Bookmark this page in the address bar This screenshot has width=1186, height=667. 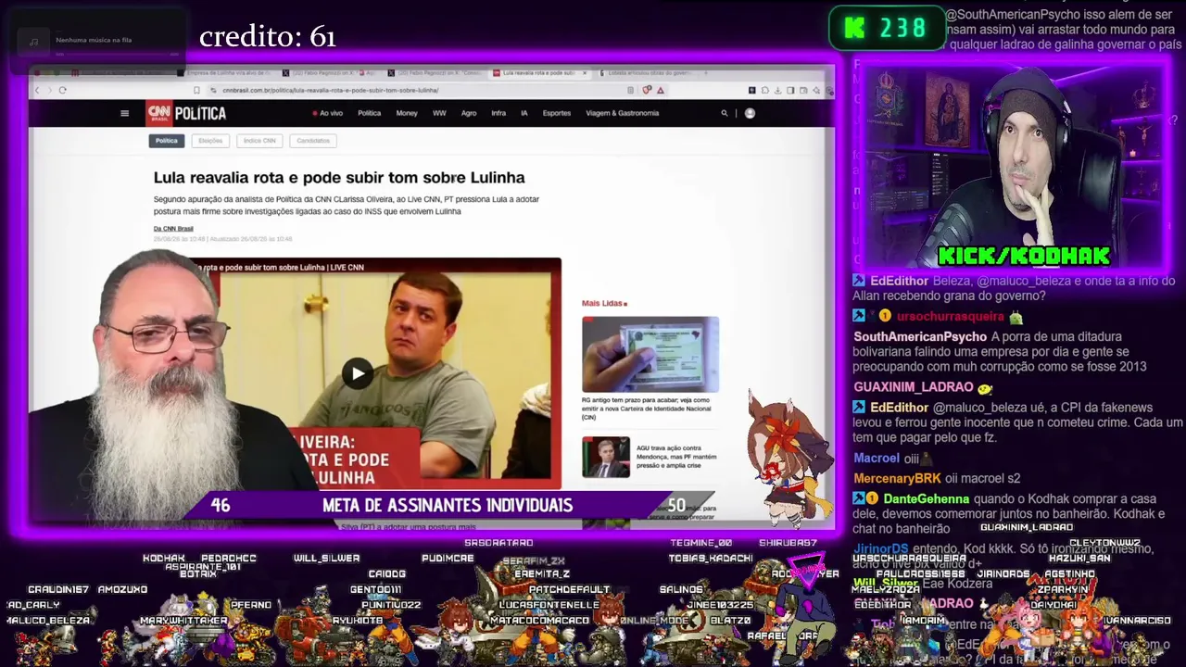click(x=196, y=90)
